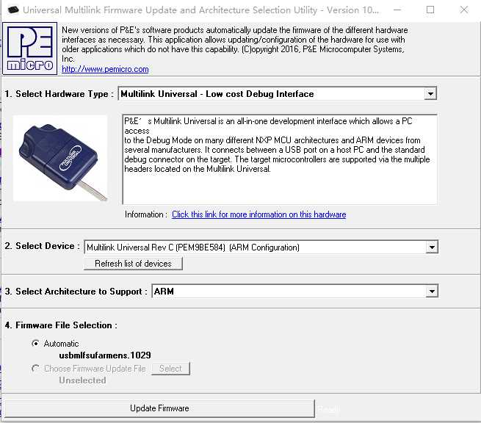Maximize the firmware utility window
This screenshot has width=481, height=423.
[x=430, y=10]
